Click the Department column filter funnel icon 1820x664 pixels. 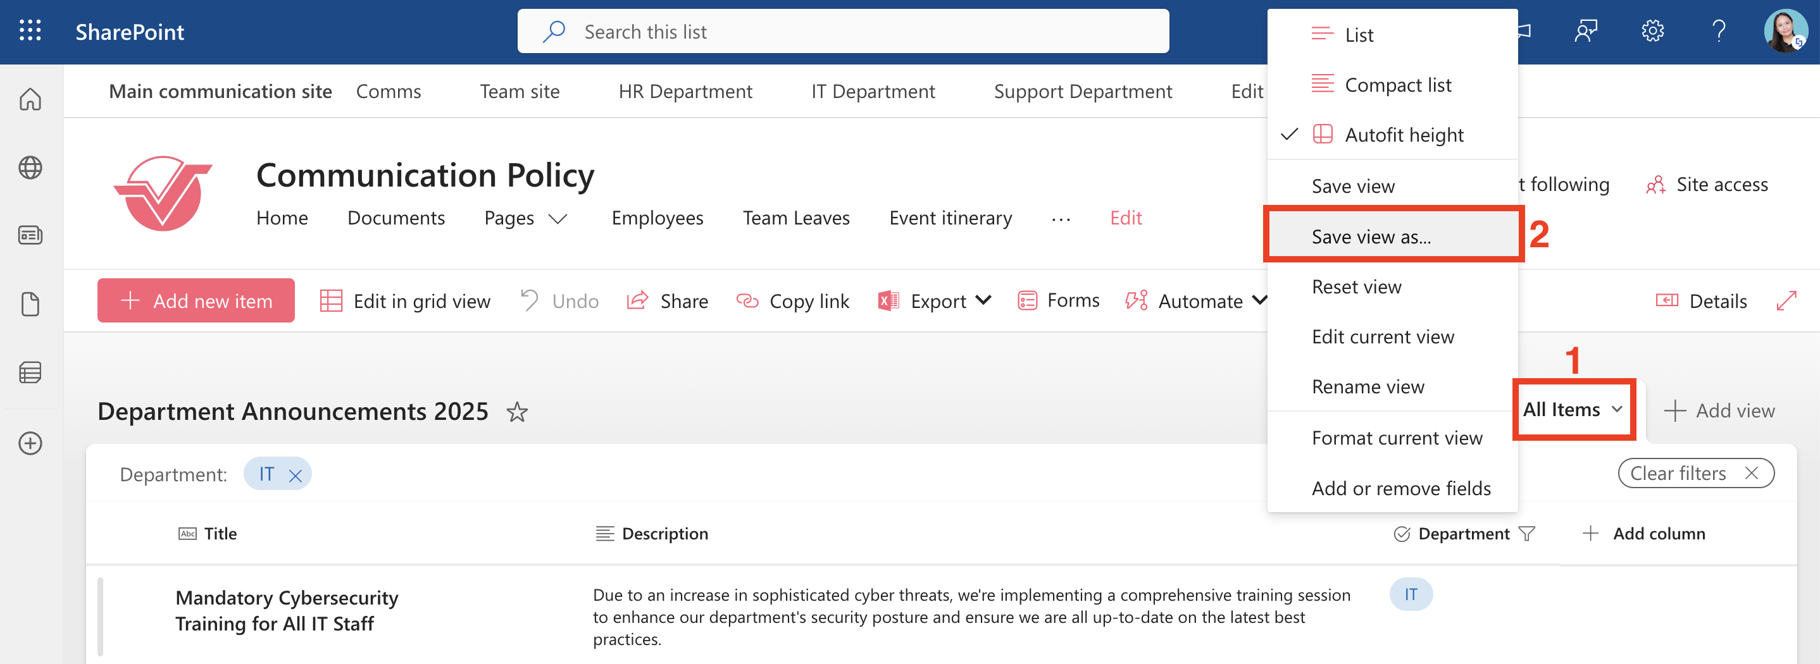tap(1527, 534)
